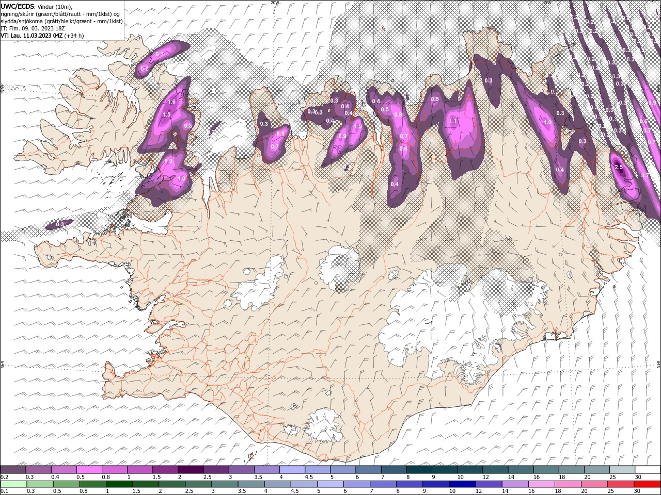Screen dimensions: 661x495
Task: Pick the white swatch after 30 in top row
Action: [648, 470]
